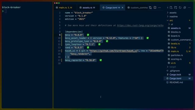Open scoring.rs in the file tree

[176, 59]
